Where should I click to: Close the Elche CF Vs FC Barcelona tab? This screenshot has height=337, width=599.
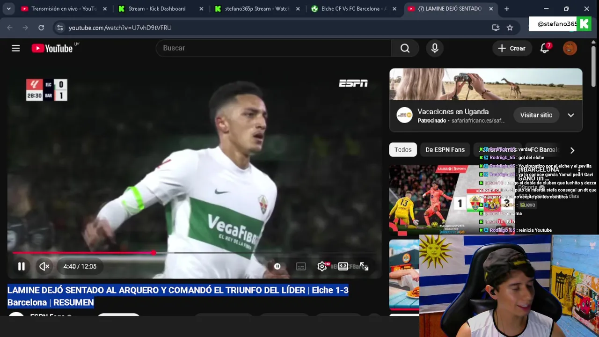(394, 8)
